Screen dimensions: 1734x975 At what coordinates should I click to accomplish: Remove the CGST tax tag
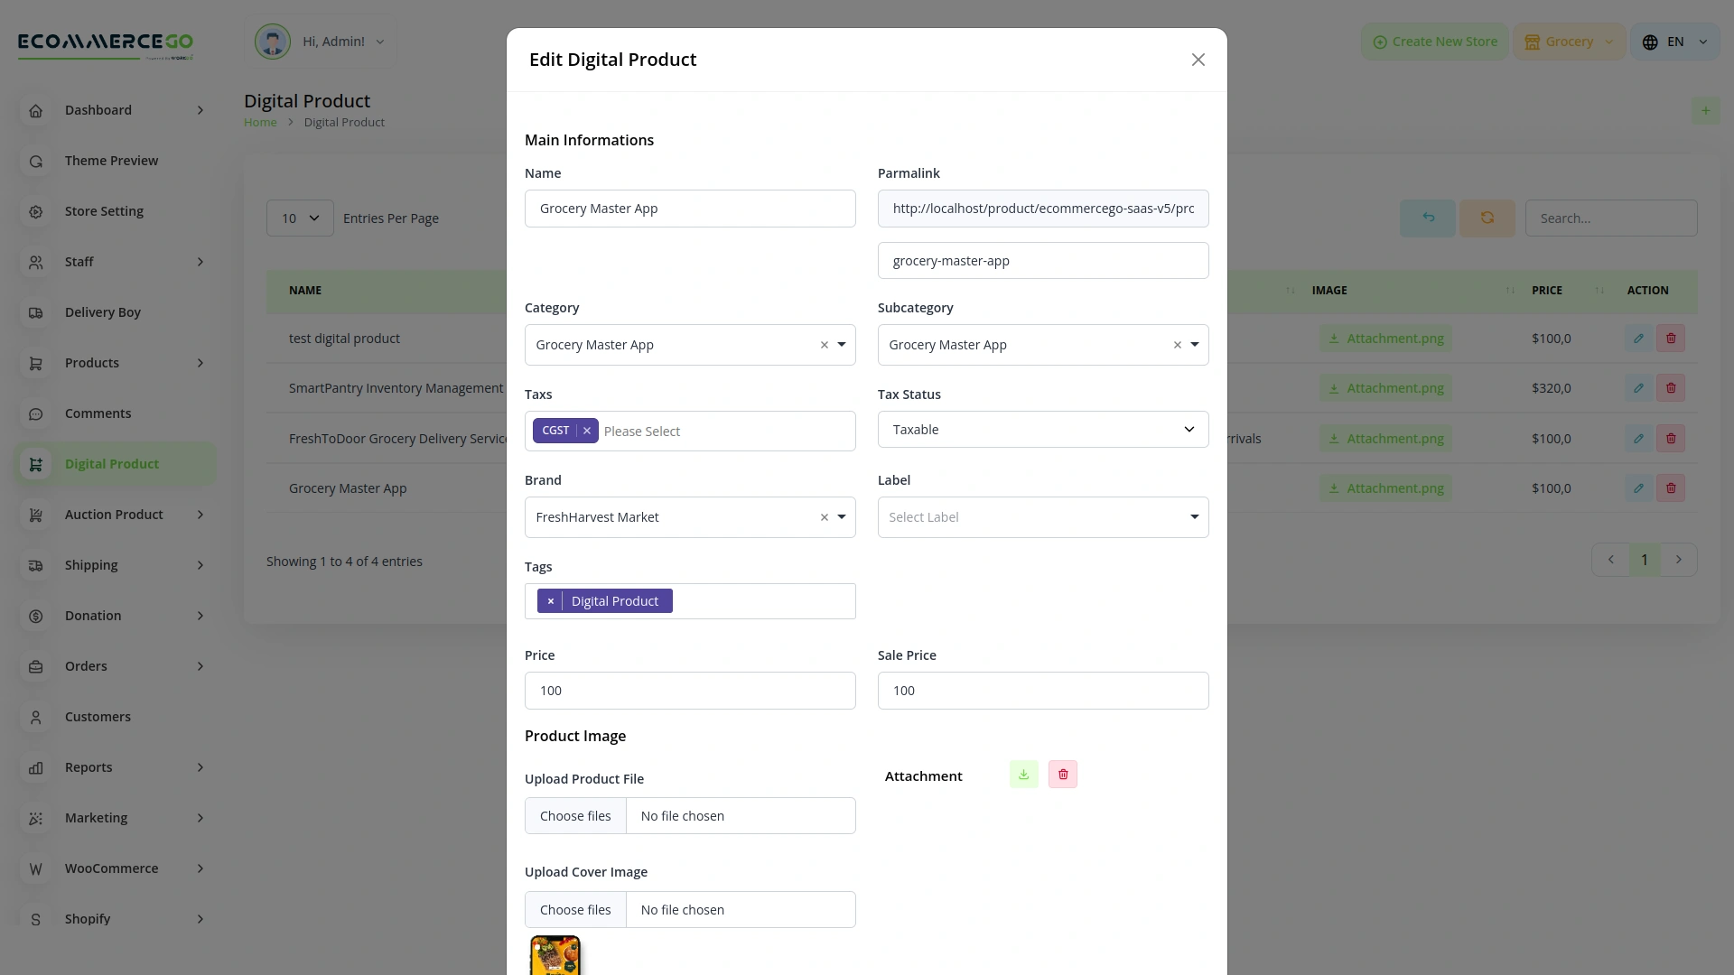(586, 431)
